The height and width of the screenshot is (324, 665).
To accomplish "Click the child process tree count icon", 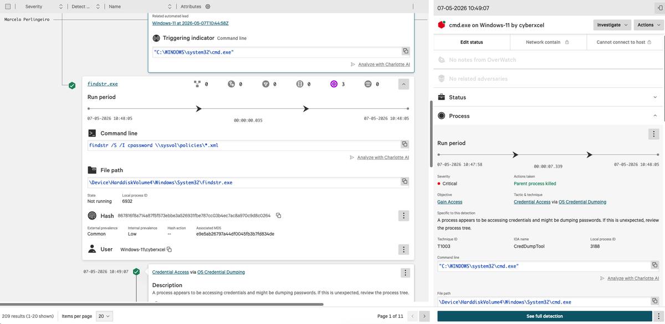I will 197,84.
